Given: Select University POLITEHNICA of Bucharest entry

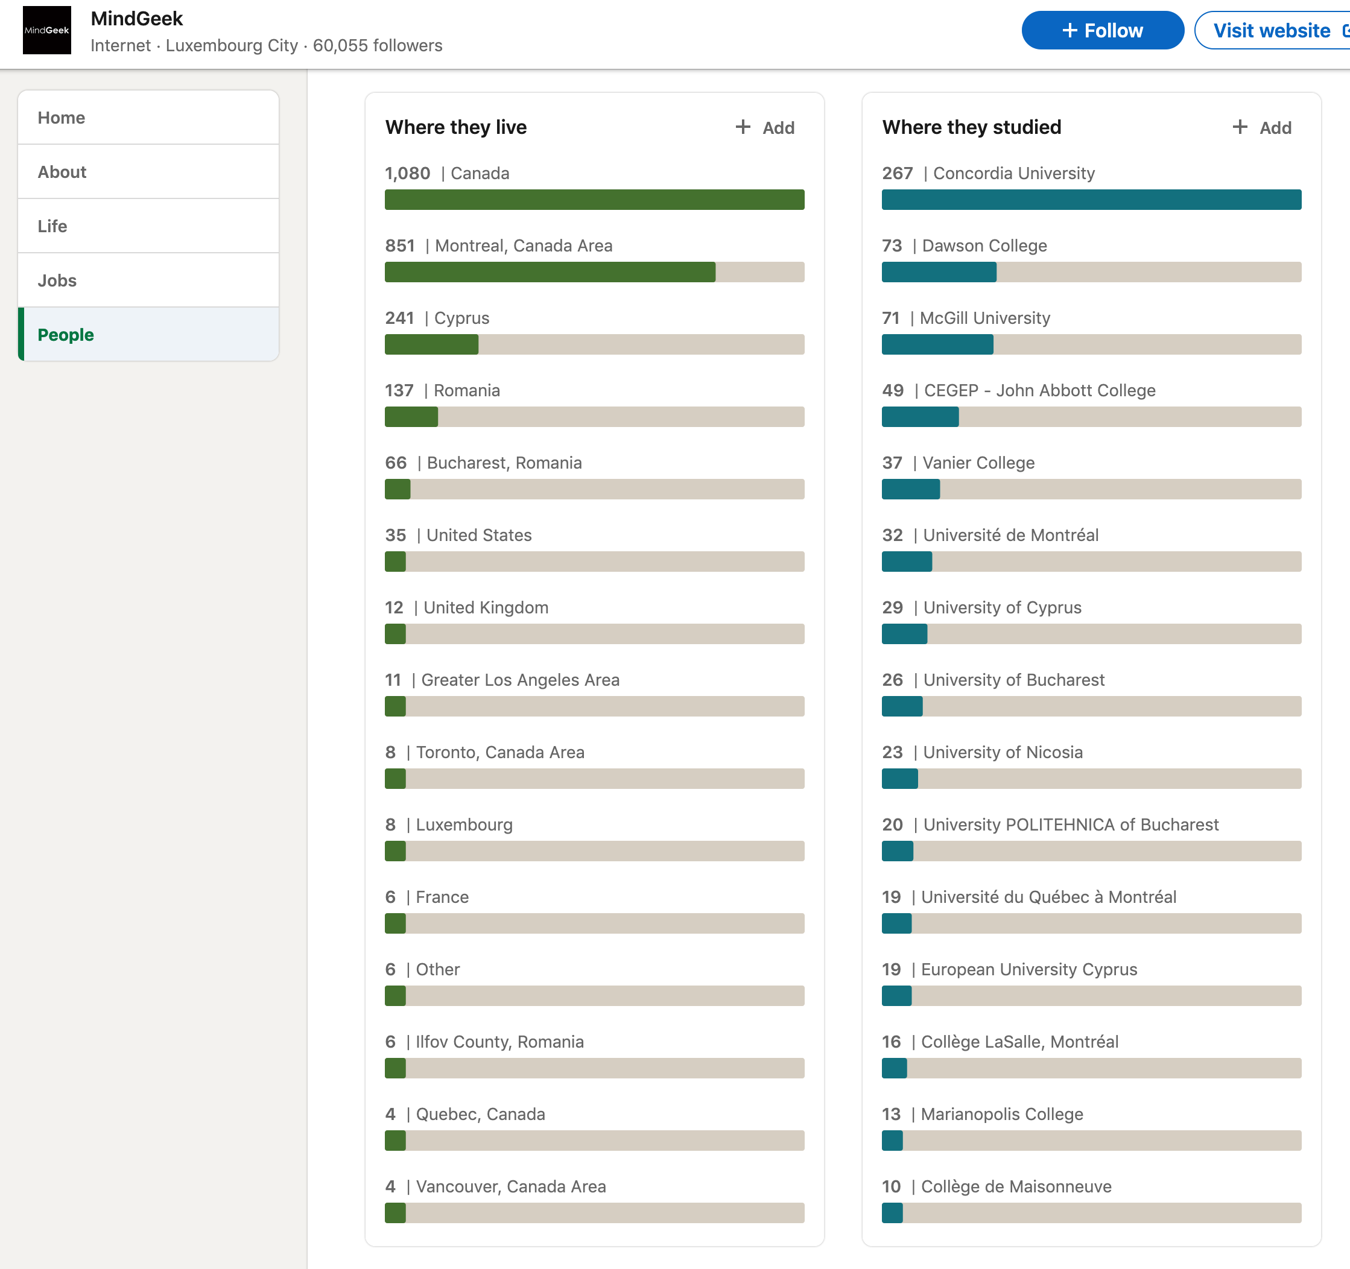Looking at the screenshot, I should click(1091, 838).
